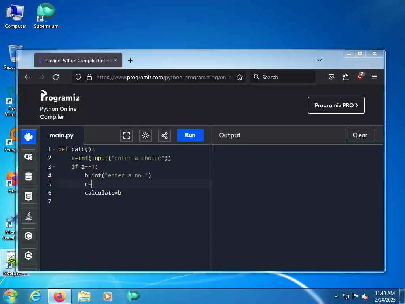This screenshot has width=405, height=304.
Task: Open media player from taskbar
Action: coord(108,296)
